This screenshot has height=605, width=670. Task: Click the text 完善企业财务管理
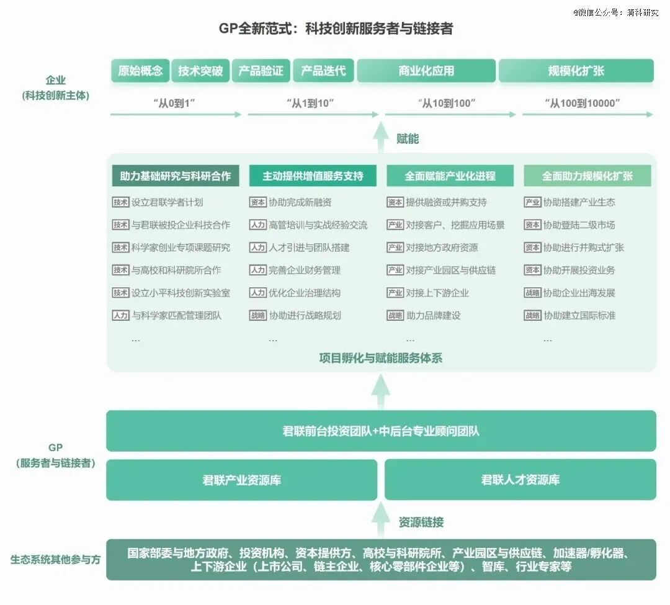(x=304, y=270)
